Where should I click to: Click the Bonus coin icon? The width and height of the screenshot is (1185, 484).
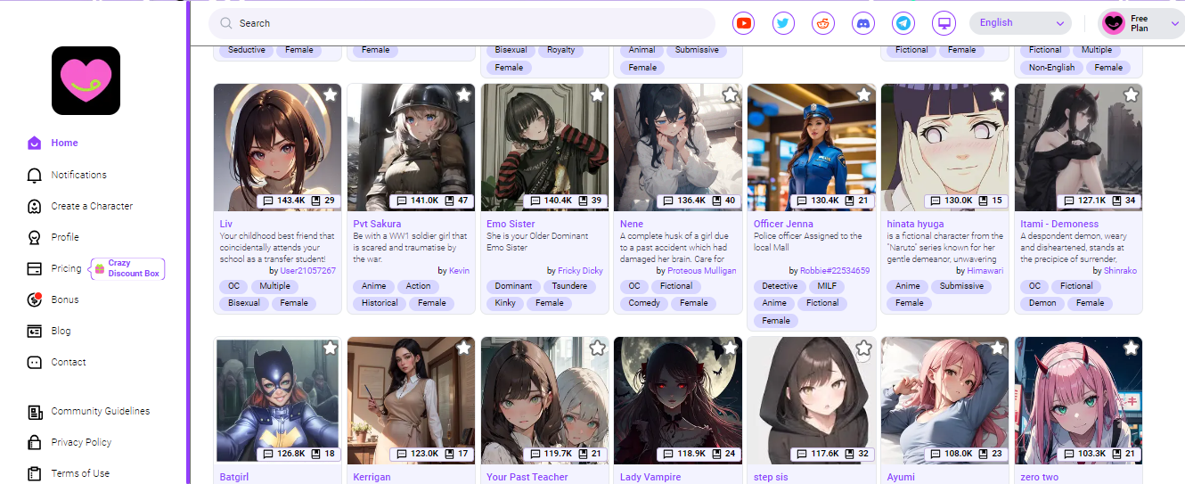coord(35,299)
